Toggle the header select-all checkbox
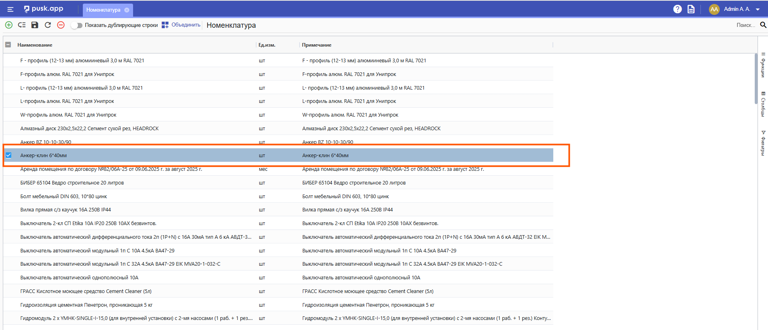Image resolution: width=768 pixels, height=330 pixels. [8, 45]
